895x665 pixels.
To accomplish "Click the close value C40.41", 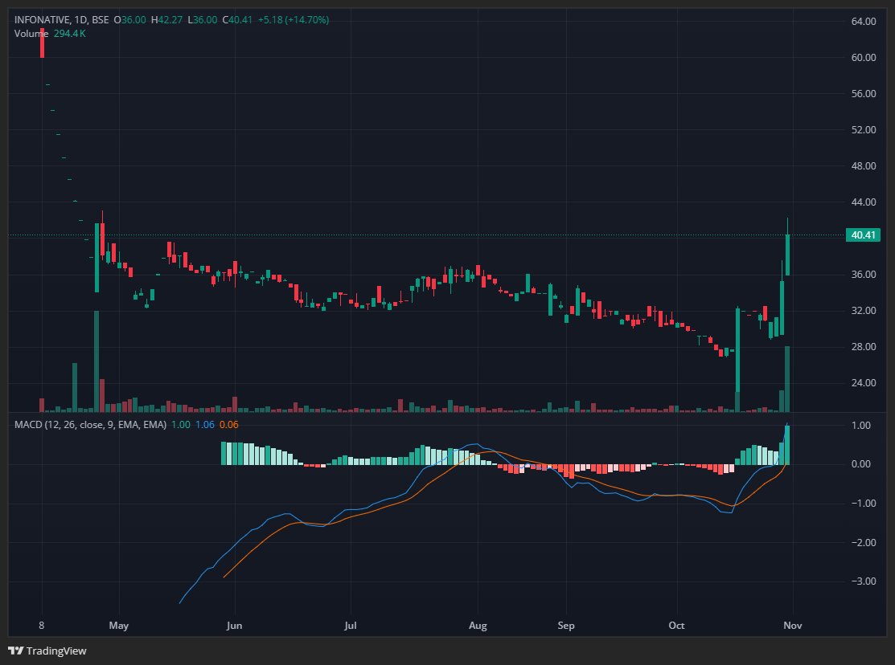I will (x=237, y=20).
